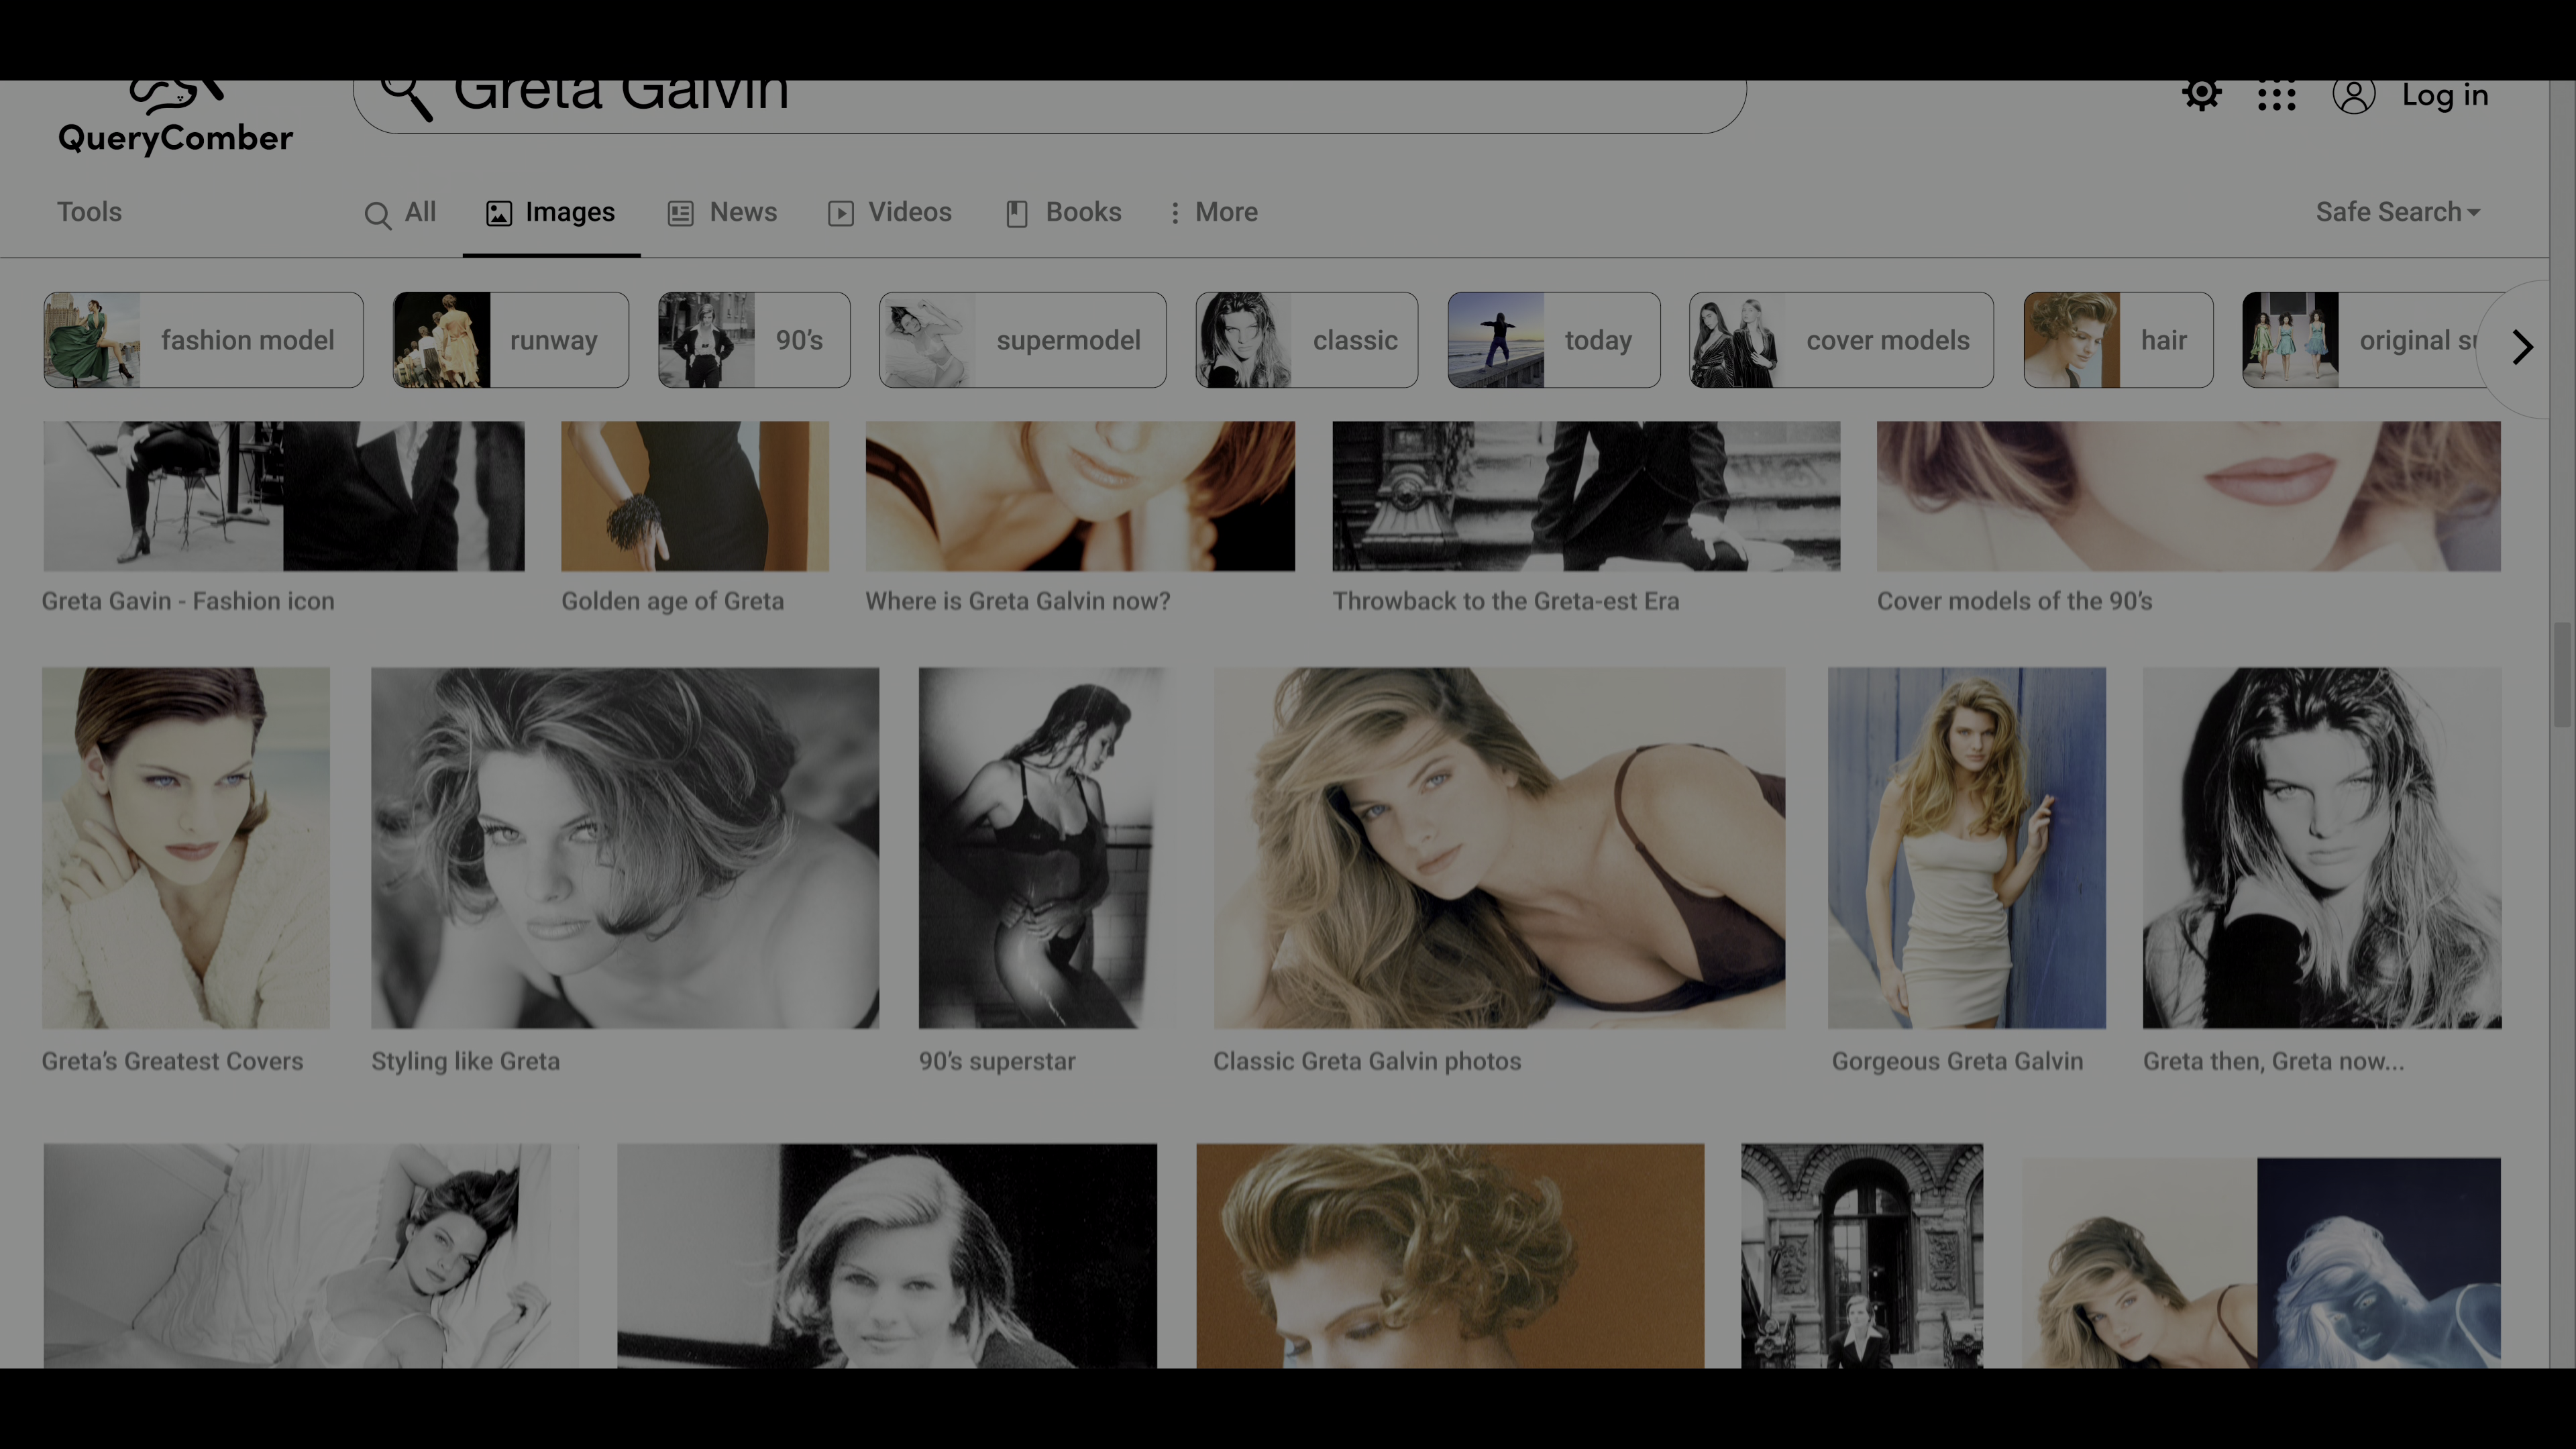Image resolution: width=2576 pixels, height=1449 pixels.
Task: Open settings via the gear icon
Action: [x=2201, y=95]
